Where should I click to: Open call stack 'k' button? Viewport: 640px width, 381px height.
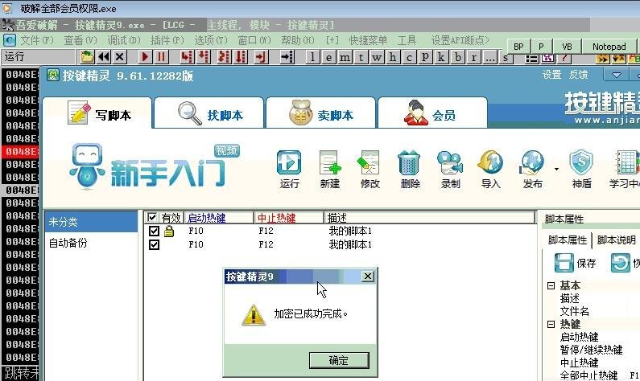pos(441,56)
